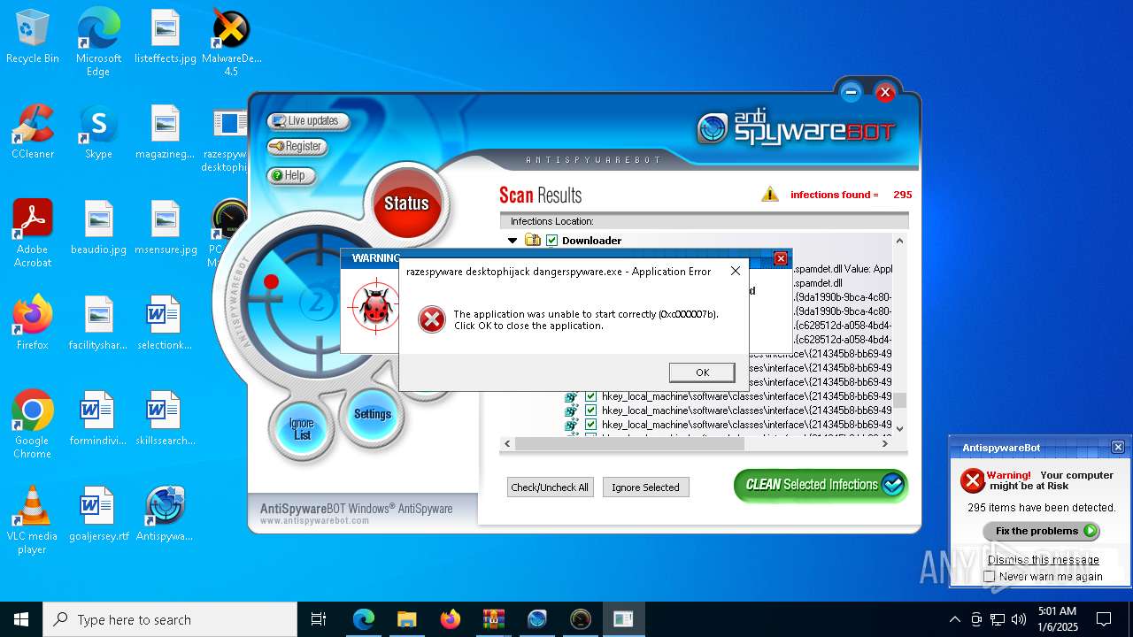Minimize the AntiSpywareBot window
Screen dimensions: 1133x637
pyautogui.click(x=851, y=92)
